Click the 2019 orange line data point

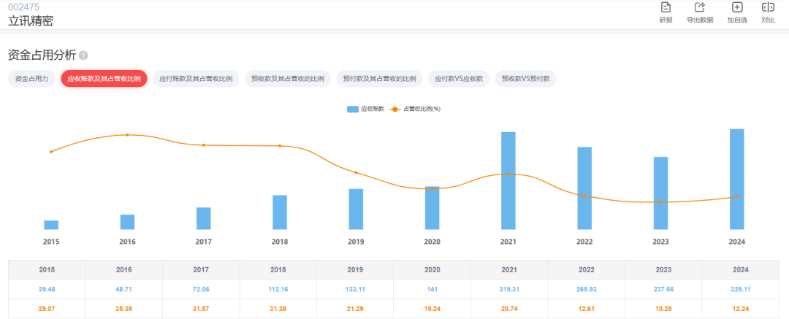tap(357, 172)
